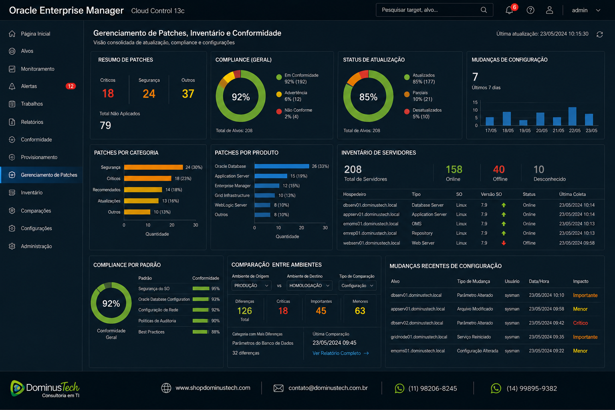Viewport: 615px width, 410px height.
Task: Click WhatsApp icon next to (11) 98206-8245
Action: (x=399, y=388)
